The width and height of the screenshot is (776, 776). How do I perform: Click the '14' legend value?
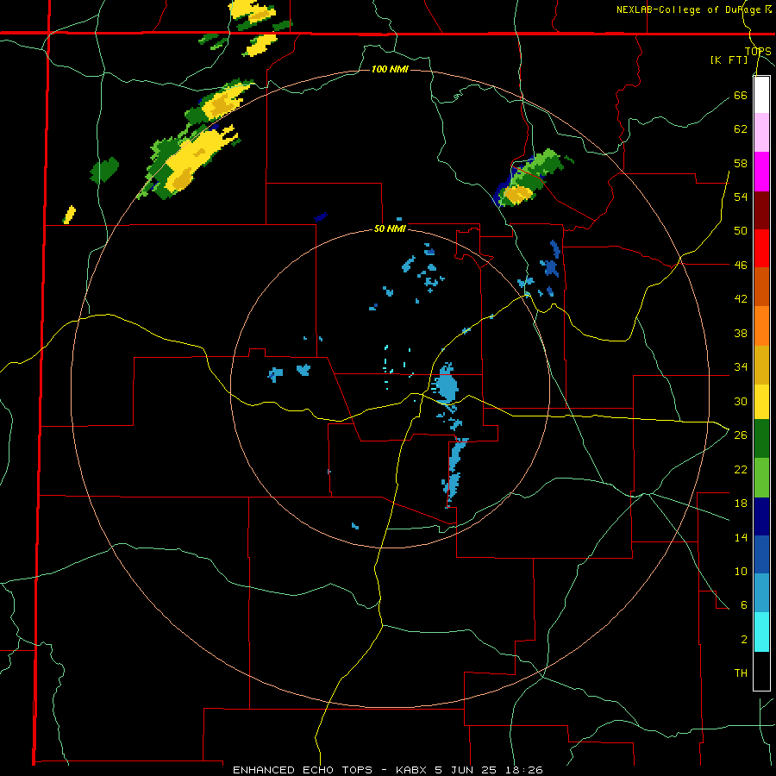coord(741,537)
